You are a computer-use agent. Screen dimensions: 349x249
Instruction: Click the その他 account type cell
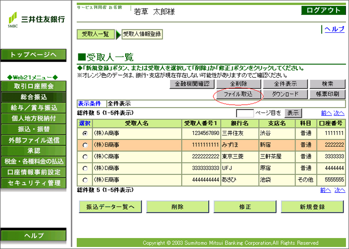(306, 180)
